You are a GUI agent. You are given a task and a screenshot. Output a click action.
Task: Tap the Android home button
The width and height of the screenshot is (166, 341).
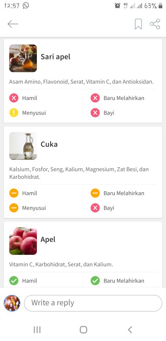coord(83,330)
